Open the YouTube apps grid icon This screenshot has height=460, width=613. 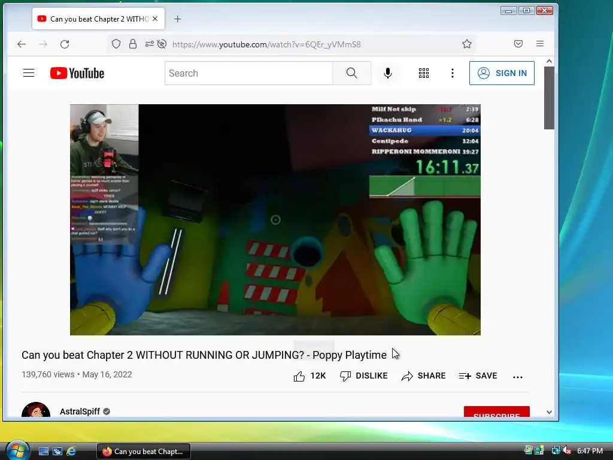click(424, 73)
